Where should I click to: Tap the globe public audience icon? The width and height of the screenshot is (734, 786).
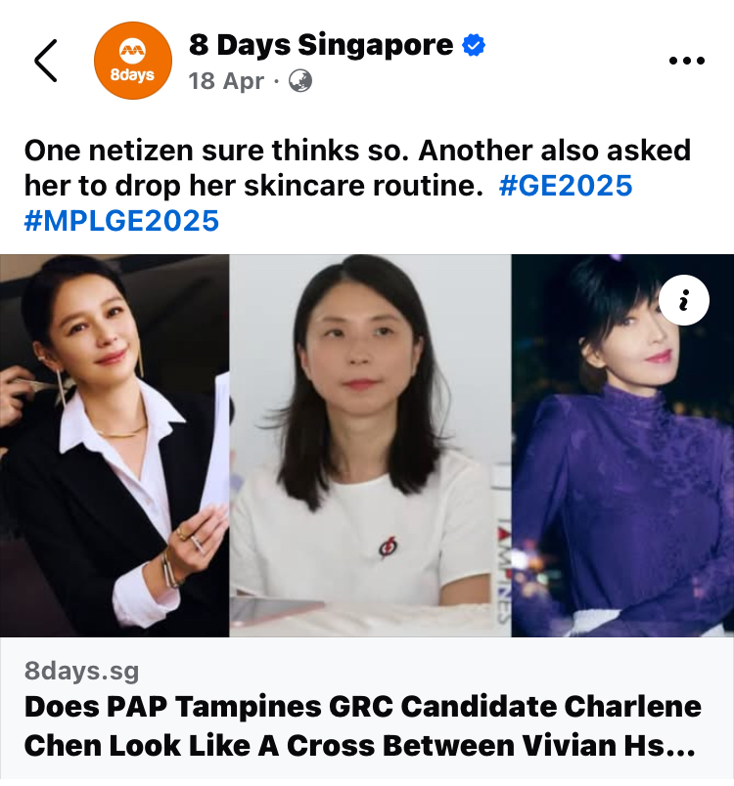click(300, 81)
